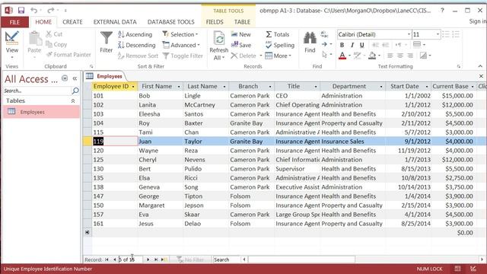Open Employees table in navigation pane
Screen dimensions: 487x274
(41, 112)
